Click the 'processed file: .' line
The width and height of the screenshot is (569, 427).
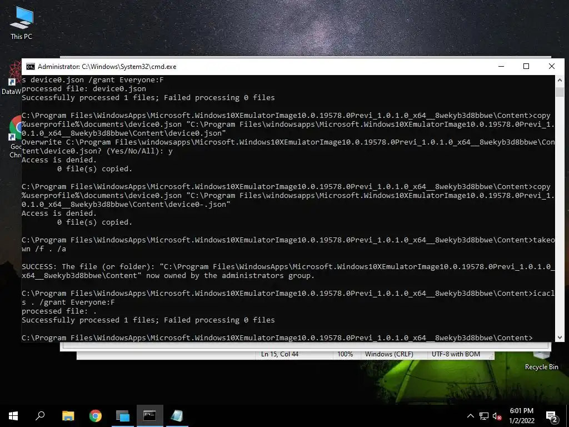[59, 311]
